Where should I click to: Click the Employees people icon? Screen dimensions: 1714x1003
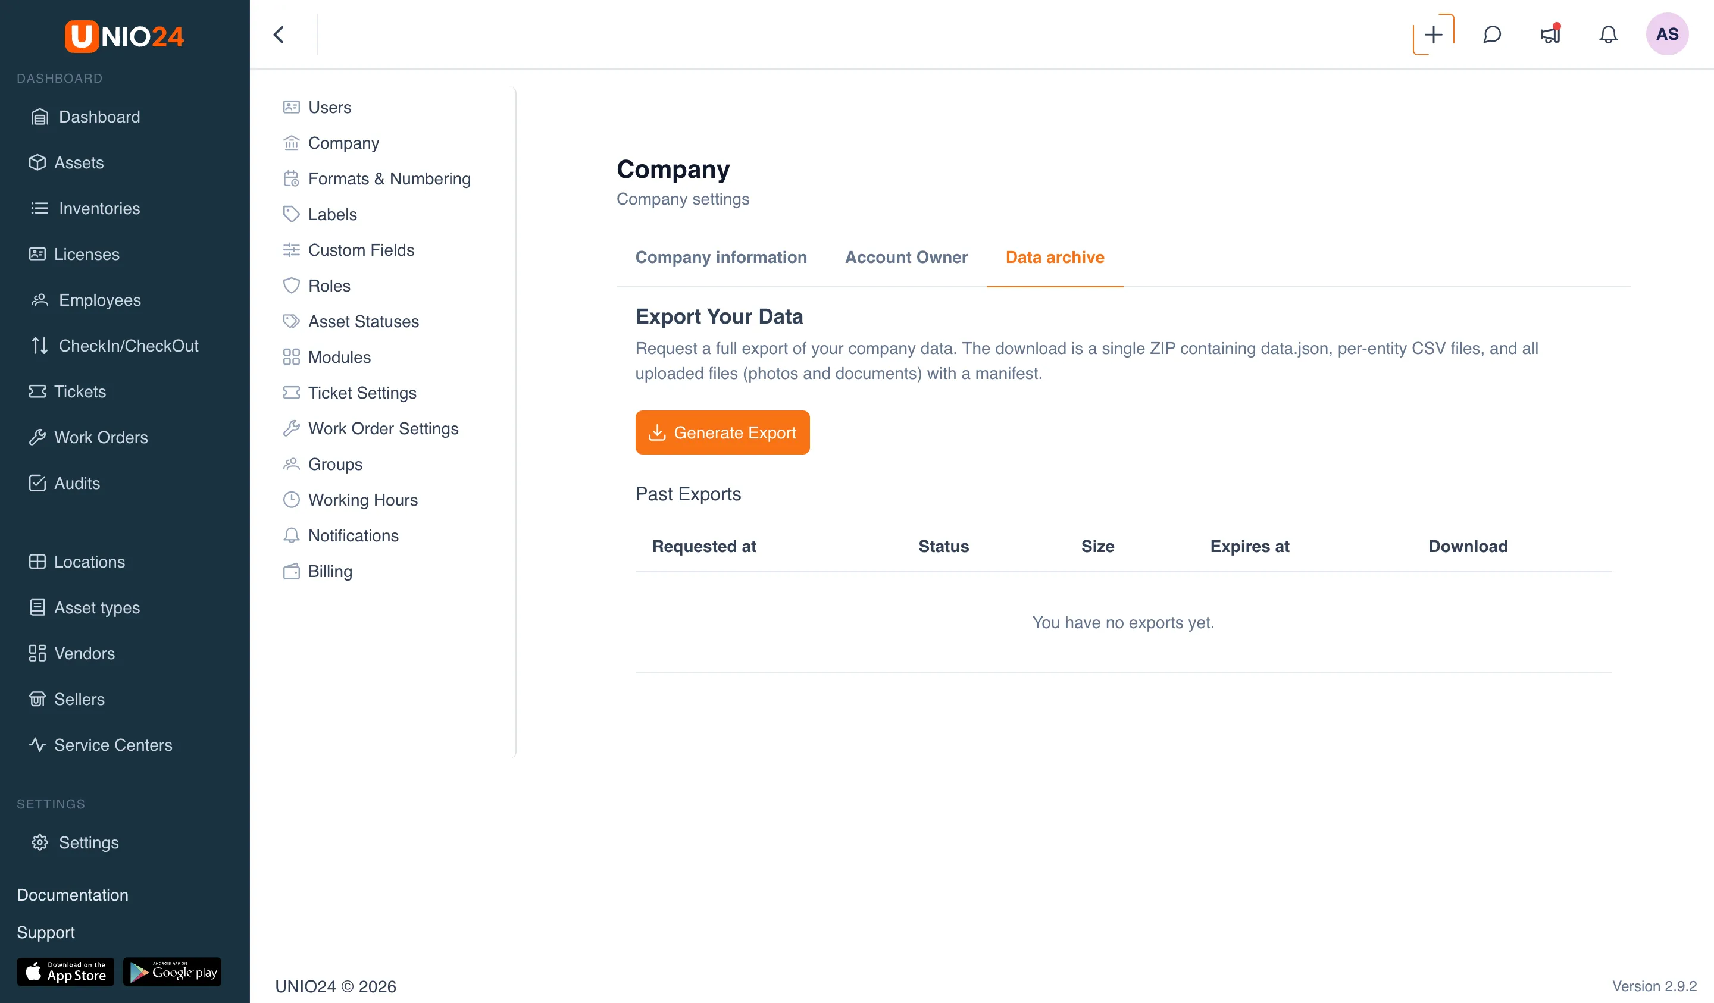pos(39,300)
